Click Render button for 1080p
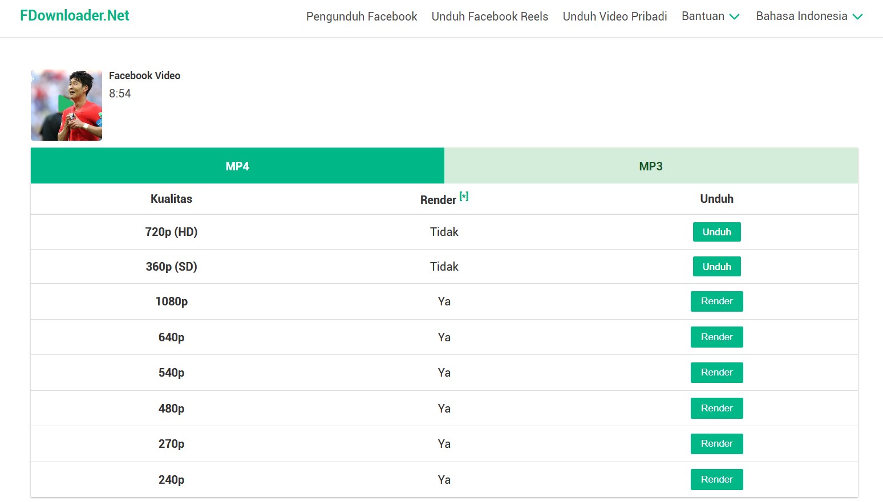The width and height of the screenshot is (883, 502). [x=717, y=301]
